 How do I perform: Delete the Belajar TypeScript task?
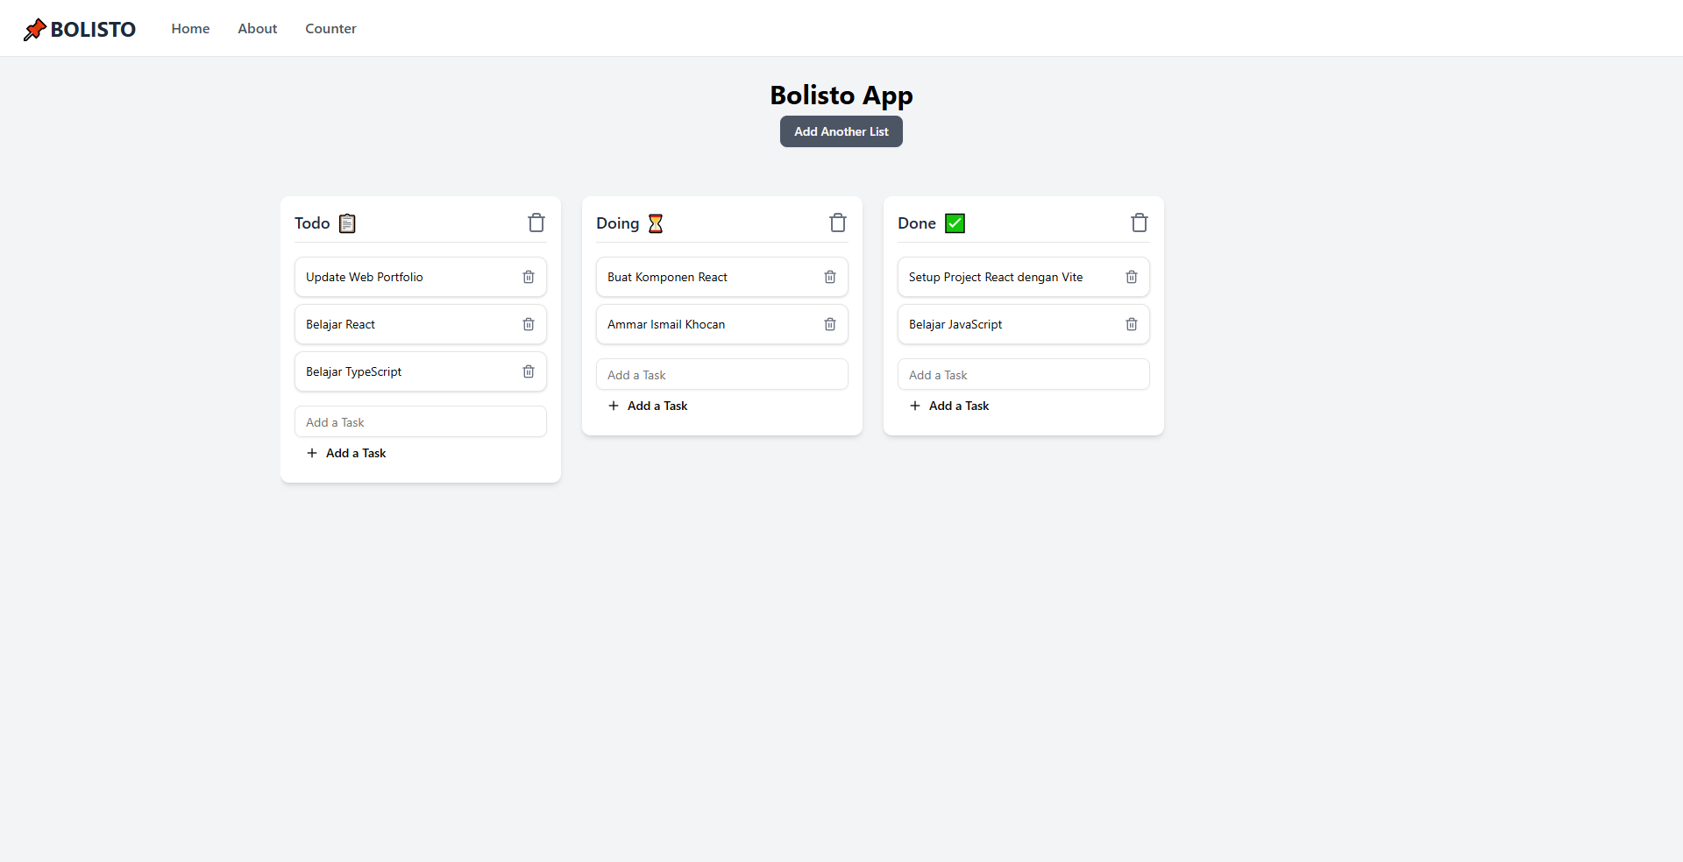click(x=529, y=371)
